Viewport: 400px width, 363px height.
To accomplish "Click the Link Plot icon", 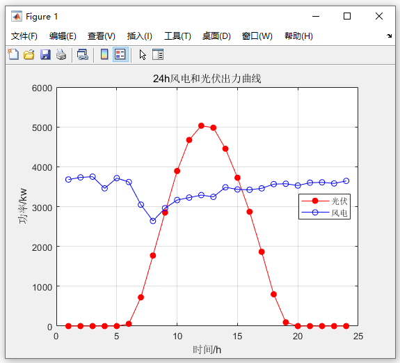I will [83, 54].
